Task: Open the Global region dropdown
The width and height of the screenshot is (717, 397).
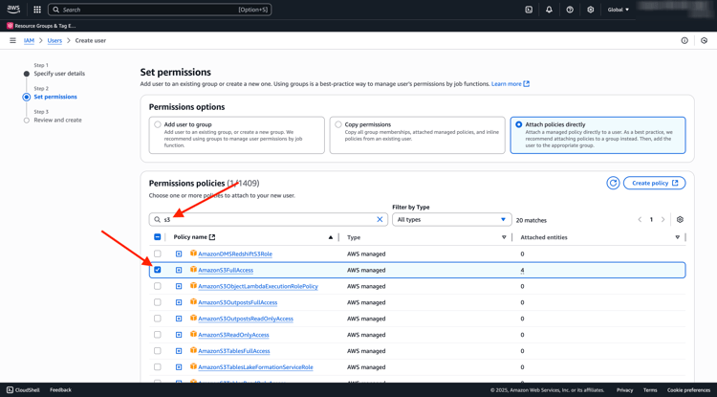Action: 619,10
